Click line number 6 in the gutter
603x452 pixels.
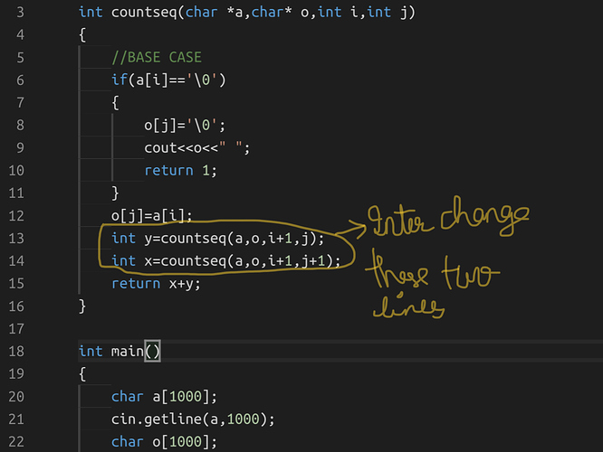(20, 80)
